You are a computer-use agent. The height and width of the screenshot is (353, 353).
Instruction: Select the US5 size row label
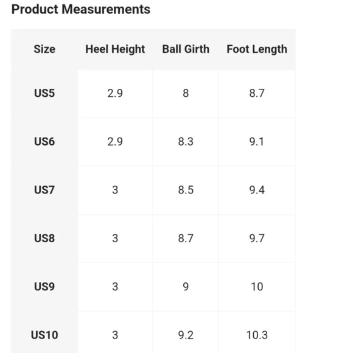tap(44, 93)
